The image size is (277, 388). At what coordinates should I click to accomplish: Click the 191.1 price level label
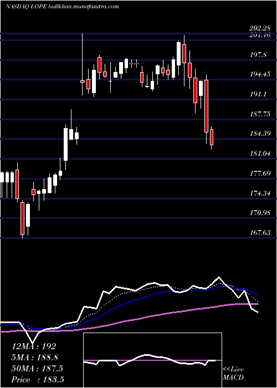258,94
